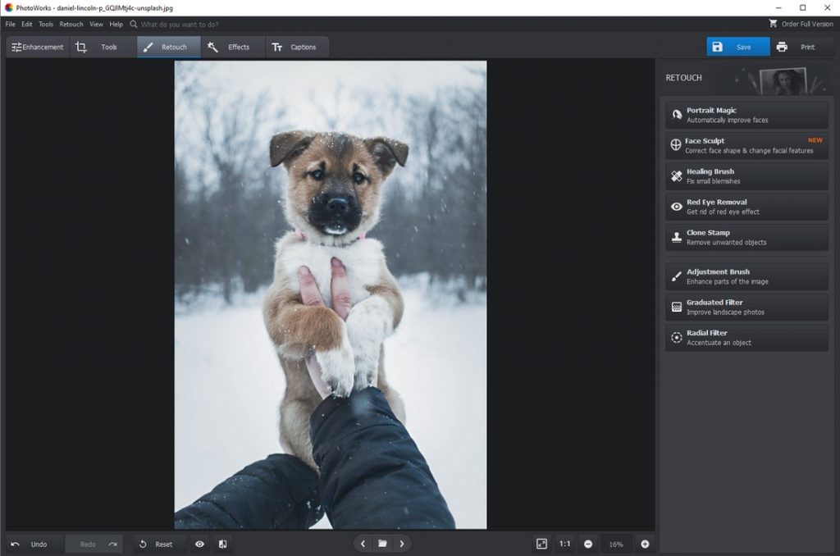Image resolution: width=840 pixels, height=556 pixels.
Task: Open the Graduated Filter tool
Action: tap(746, 307)
